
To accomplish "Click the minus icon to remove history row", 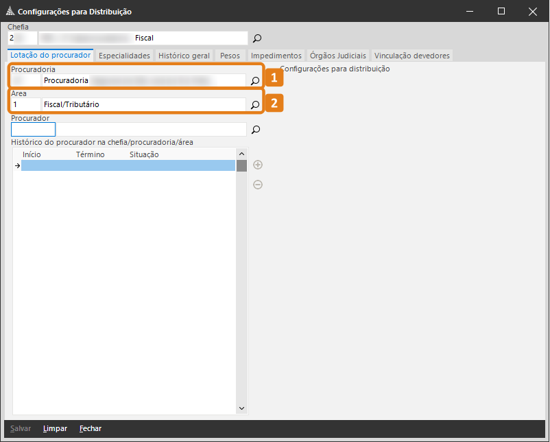I will click(258, 185).
